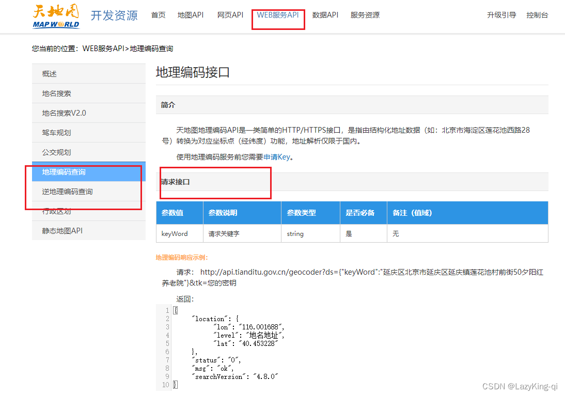Open 公交规划 in sidebar

[x=89, y=152]
